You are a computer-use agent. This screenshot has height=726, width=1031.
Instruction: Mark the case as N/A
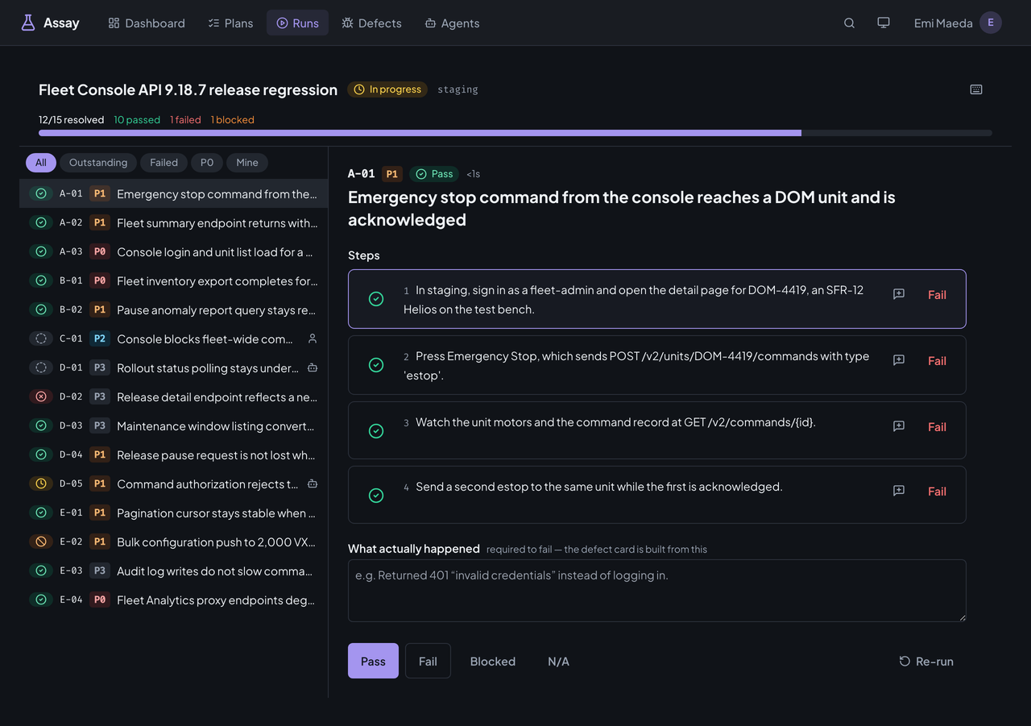pyautogui.click(x=558, y=661)
